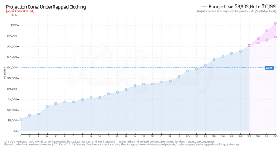Select the day 25 data point
280x149 pixels.
click(x=232, y=53)
